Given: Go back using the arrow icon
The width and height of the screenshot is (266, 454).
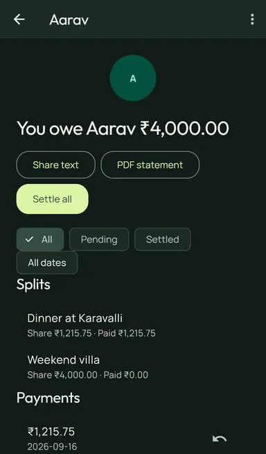Looking at the screenshot, I should [x=19, y=19].
